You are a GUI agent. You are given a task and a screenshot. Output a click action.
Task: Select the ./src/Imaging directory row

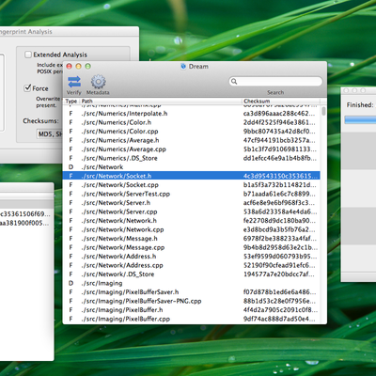point(191,283)
